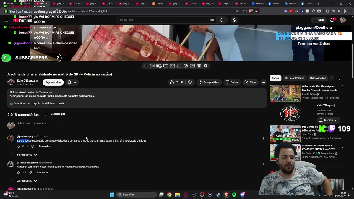
Task: Select the Todos filter chip
Action: (x=275, y=78)
